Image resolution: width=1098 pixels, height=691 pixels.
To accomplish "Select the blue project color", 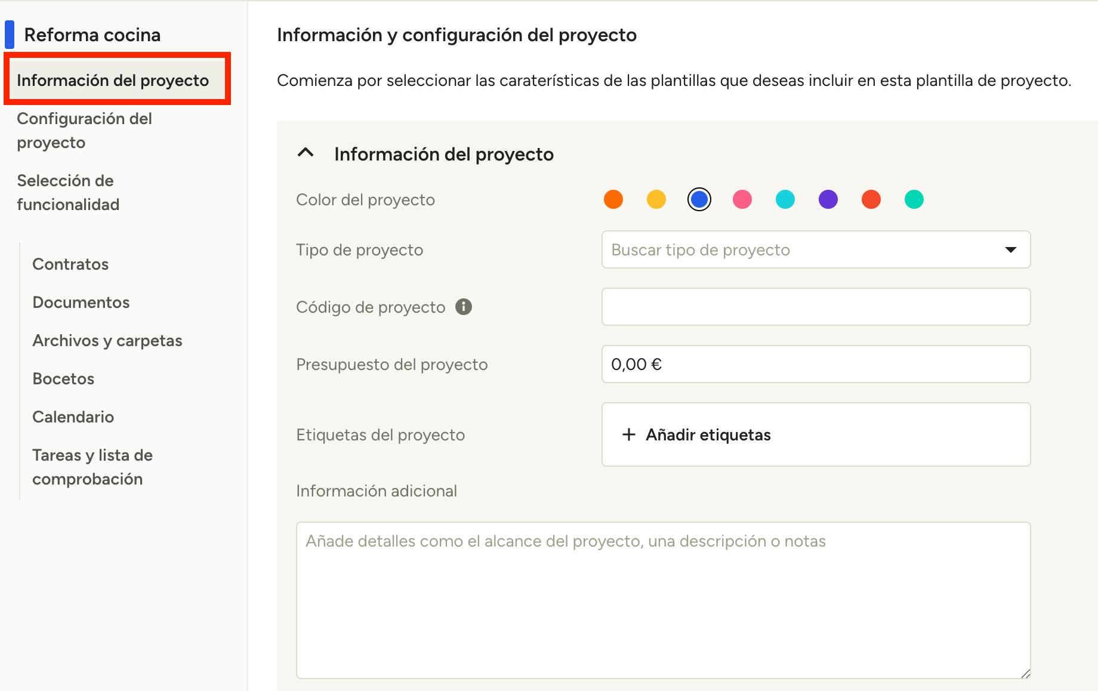I will (x=699, y=199).
